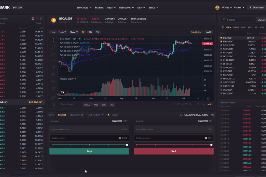Show both bids and asks order book view
Screen dimensions: 266x177
click(33, 19)
